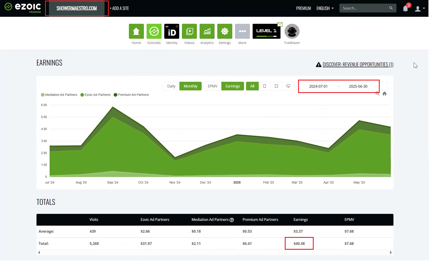Click the Visits column header

point(94,220)
